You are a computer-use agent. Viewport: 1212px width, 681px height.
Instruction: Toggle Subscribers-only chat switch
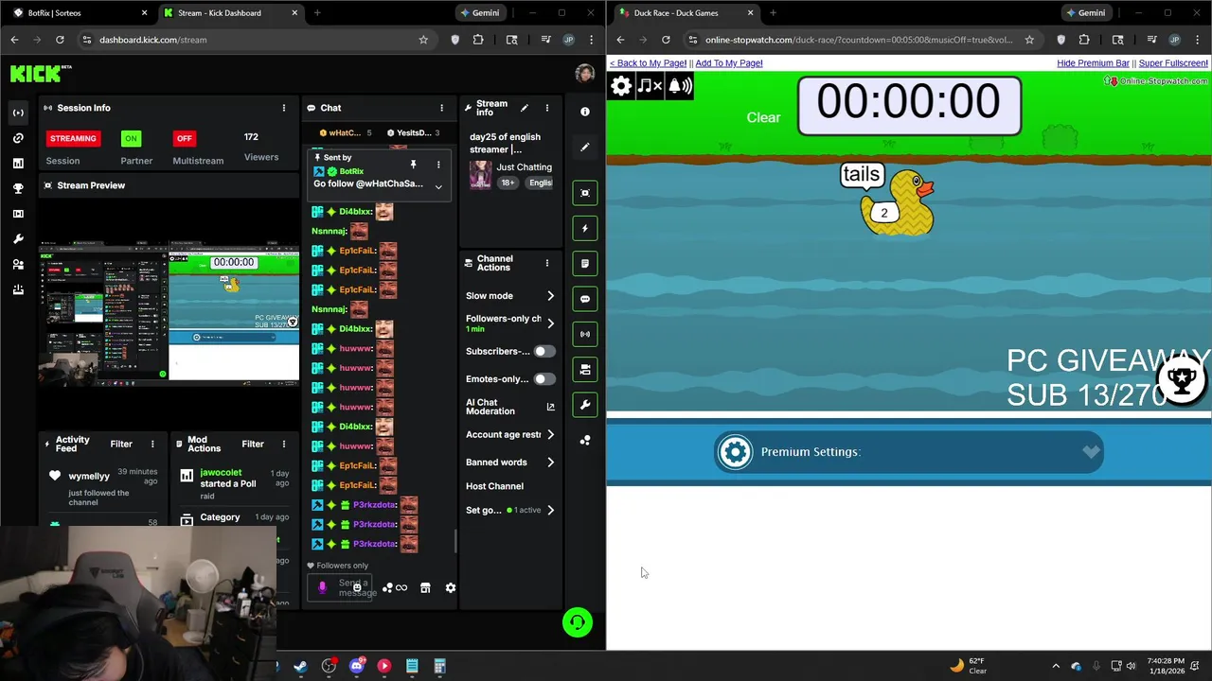pyautogui.click(x=544, y=351)
